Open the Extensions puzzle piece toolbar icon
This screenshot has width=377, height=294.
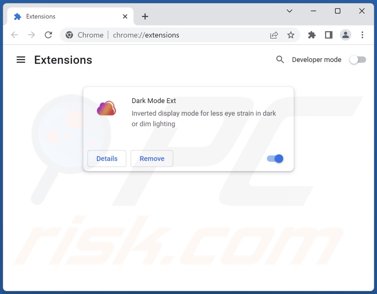pos(312,35)
